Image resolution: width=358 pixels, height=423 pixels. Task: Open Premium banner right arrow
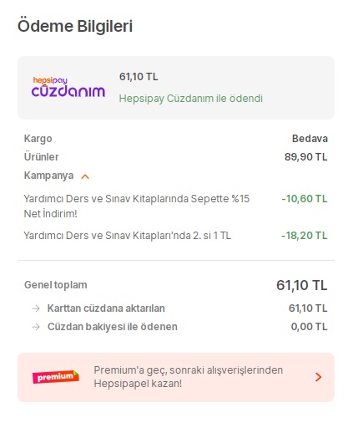coord(318,377)
